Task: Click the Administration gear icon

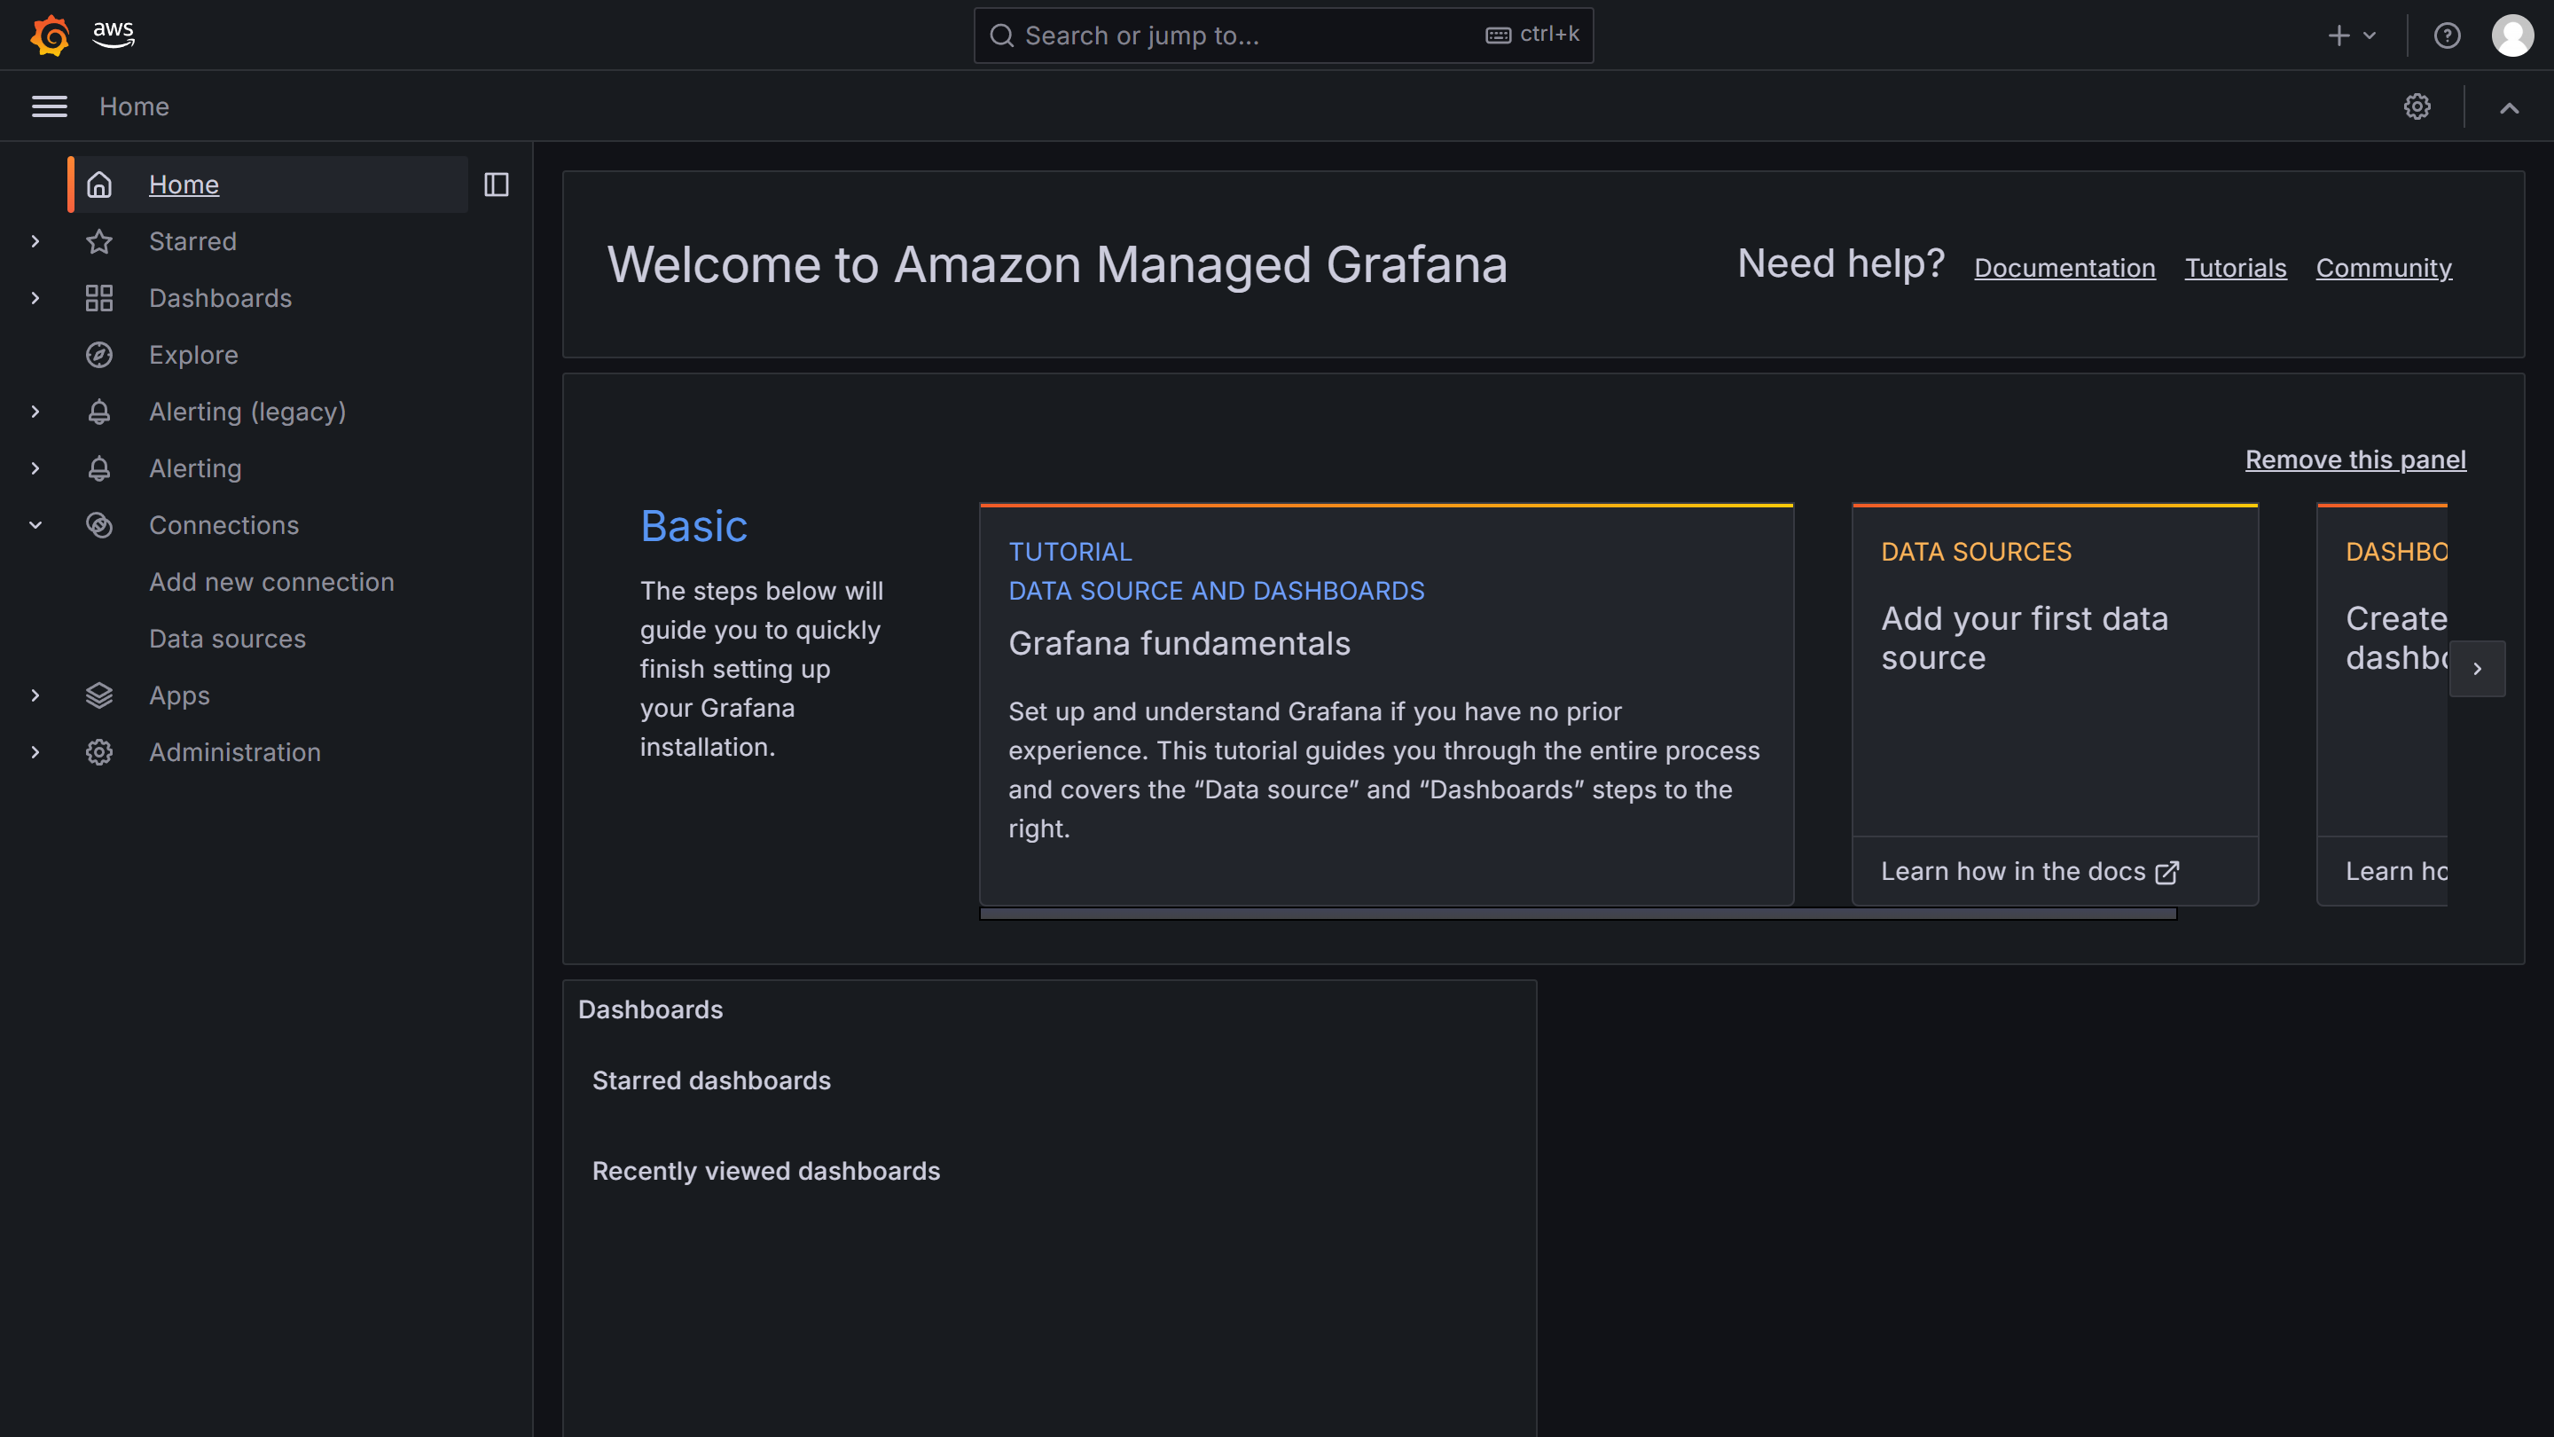Action: click(99, 751)
